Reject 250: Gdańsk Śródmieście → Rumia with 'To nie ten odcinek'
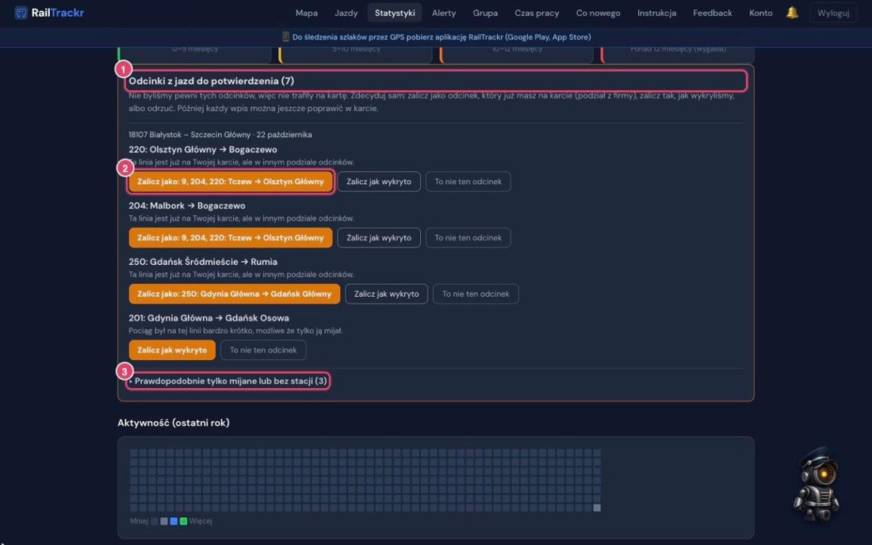Screen dimensions: 872x545 tap(476, 294)
